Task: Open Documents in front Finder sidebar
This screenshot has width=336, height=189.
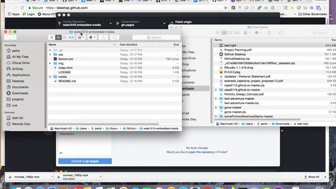Action: tap(17, 87)
